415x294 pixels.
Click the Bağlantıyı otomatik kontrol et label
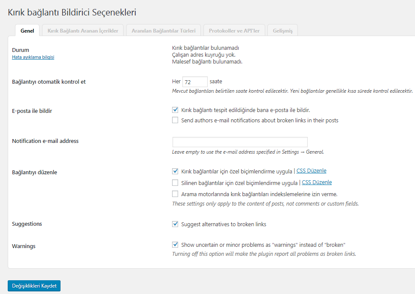pyautogui.click(x=48, y=82)
